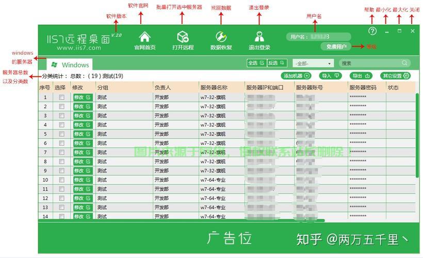
Task: Open the help question mark icon
Action: tap(372, 31)
